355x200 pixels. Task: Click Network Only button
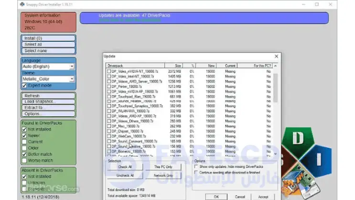pos(163,176)
